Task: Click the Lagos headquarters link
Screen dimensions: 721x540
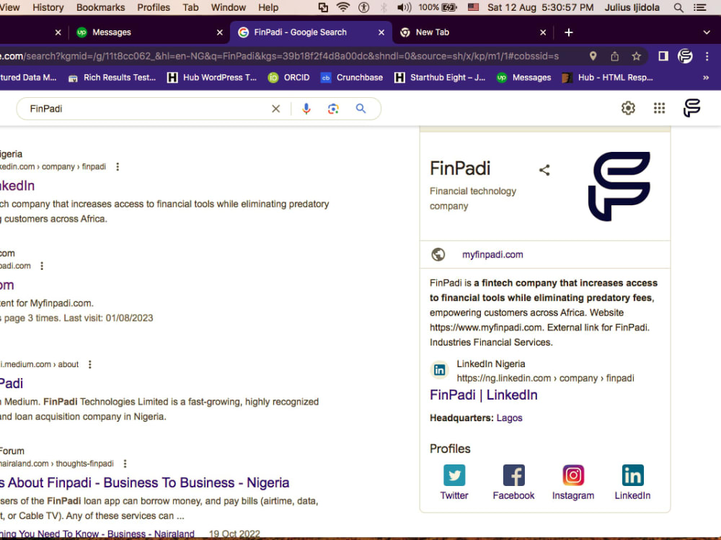Action: pyautogui.click(x=510, y=418)
